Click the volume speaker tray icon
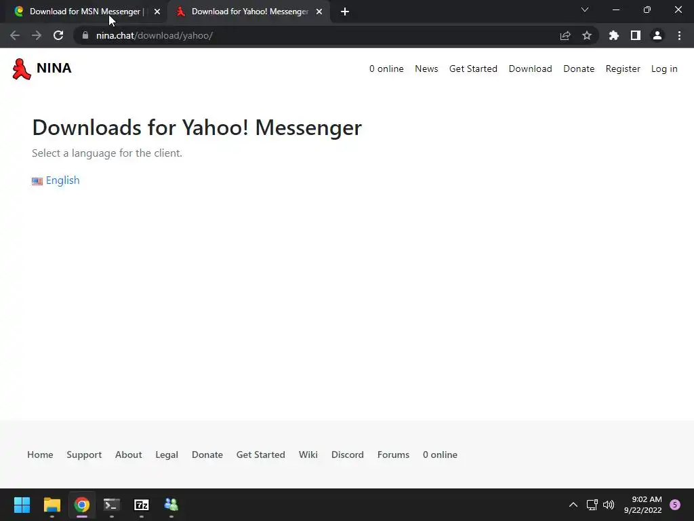The height and width of the screenshot is (521, 694). tap(609, 505)
